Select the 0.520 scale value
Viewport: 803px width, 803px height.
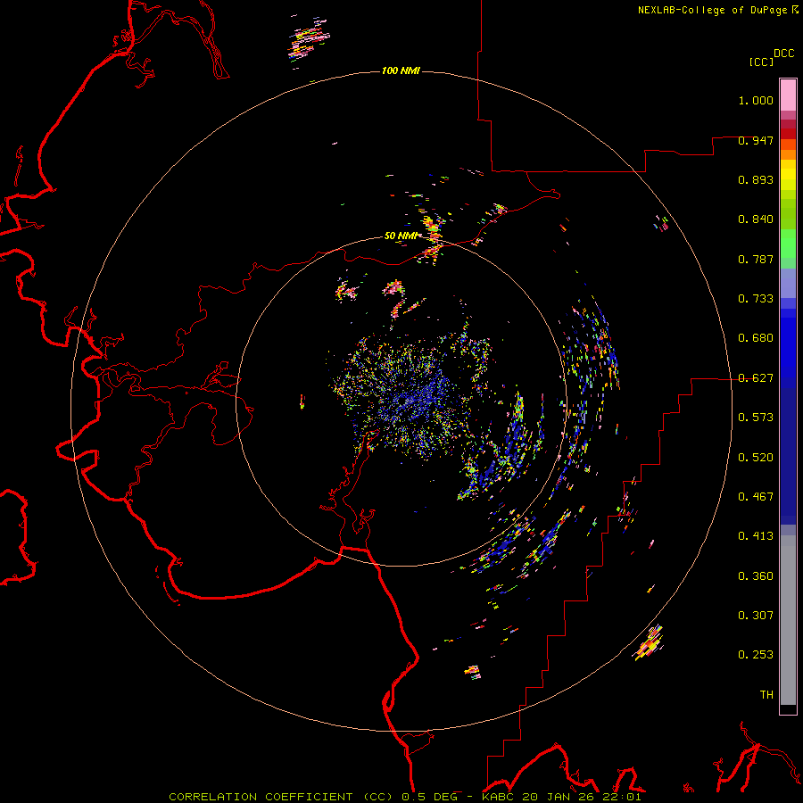pyautogui.click(x=756, y=458)
